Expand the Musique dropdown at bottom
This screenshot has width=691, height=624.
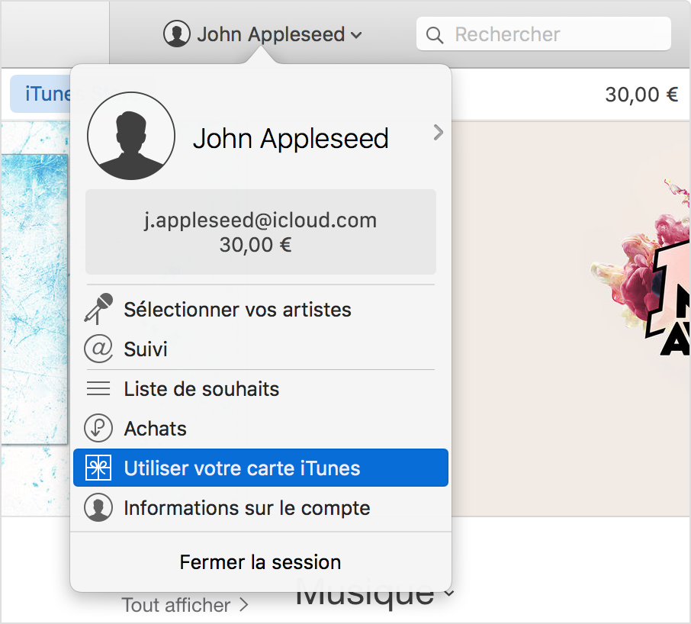pyautogui.click(x=448, y=592)
